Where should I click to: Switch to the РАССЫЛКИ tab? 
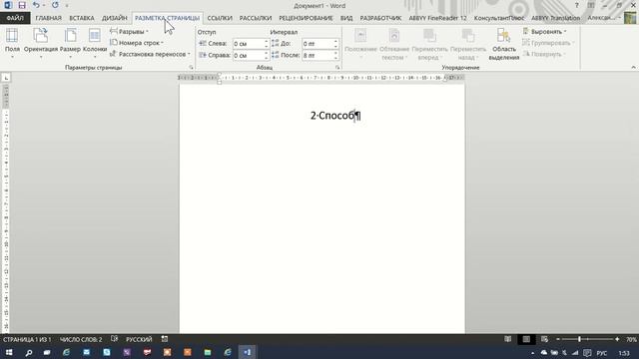pyautogui.click(x=256, y=18)
